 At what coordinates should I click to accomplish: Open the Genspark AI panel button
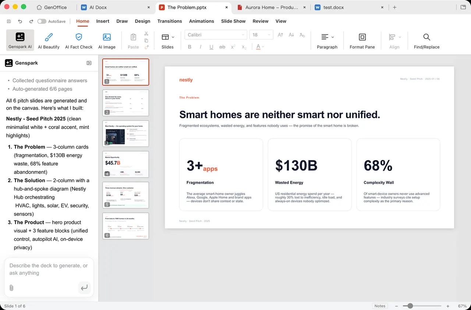pyautogui.click(x=20, y=40)
